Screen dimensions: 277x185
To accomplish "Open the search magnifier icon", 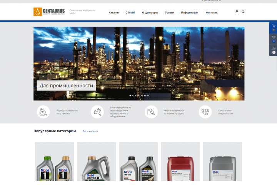I will (x=243, y=12).
